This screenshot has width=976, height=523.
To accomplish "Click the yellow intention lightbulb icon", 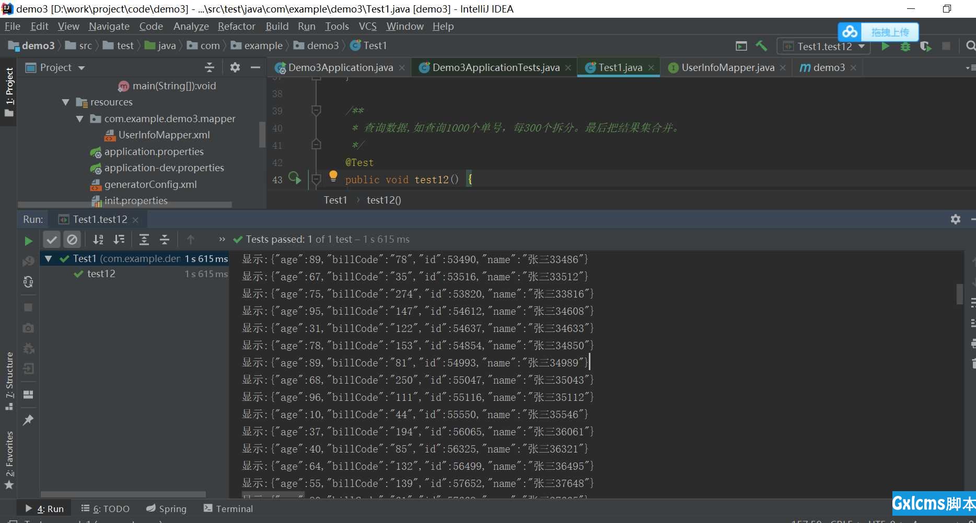I will point(333,176).
